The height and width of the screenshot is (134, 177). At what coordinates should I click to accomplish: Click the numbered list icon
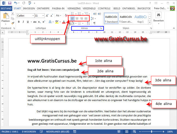[79, 14]
